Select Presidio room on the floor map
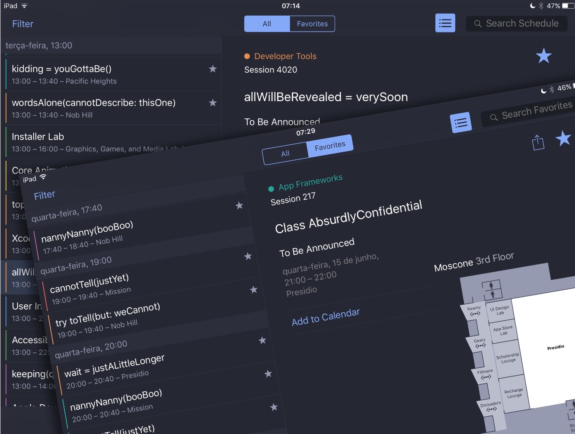 coord(556,347)
